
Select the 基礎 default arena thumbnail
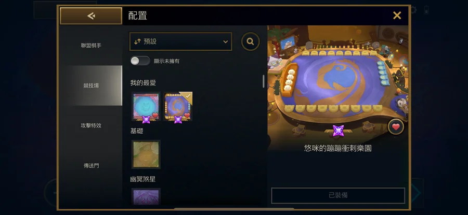[x=146, y=154]
